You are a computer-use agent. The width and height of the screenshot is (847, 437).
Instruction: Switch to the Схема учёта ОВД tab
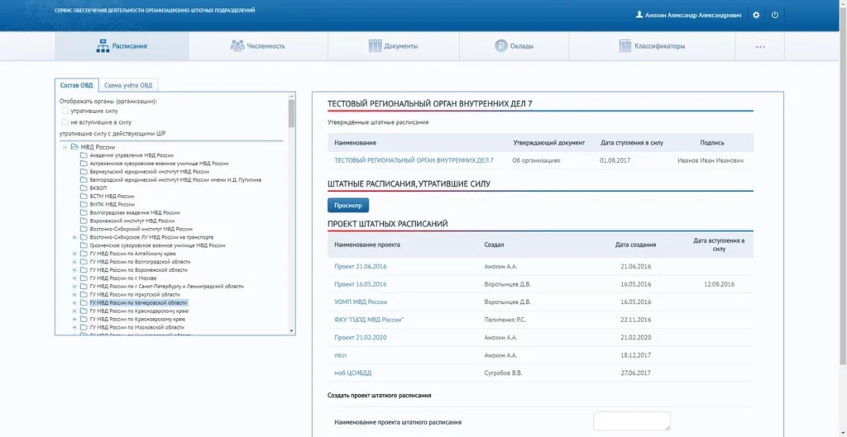click(128, 85)
